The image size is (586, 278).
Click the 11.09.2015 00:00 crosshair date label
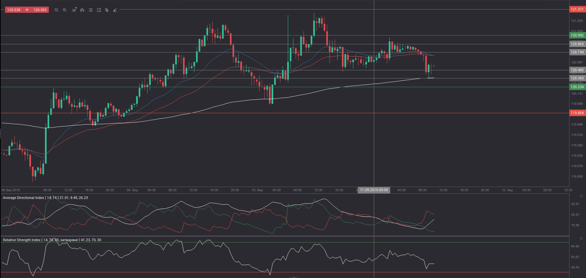374,190
